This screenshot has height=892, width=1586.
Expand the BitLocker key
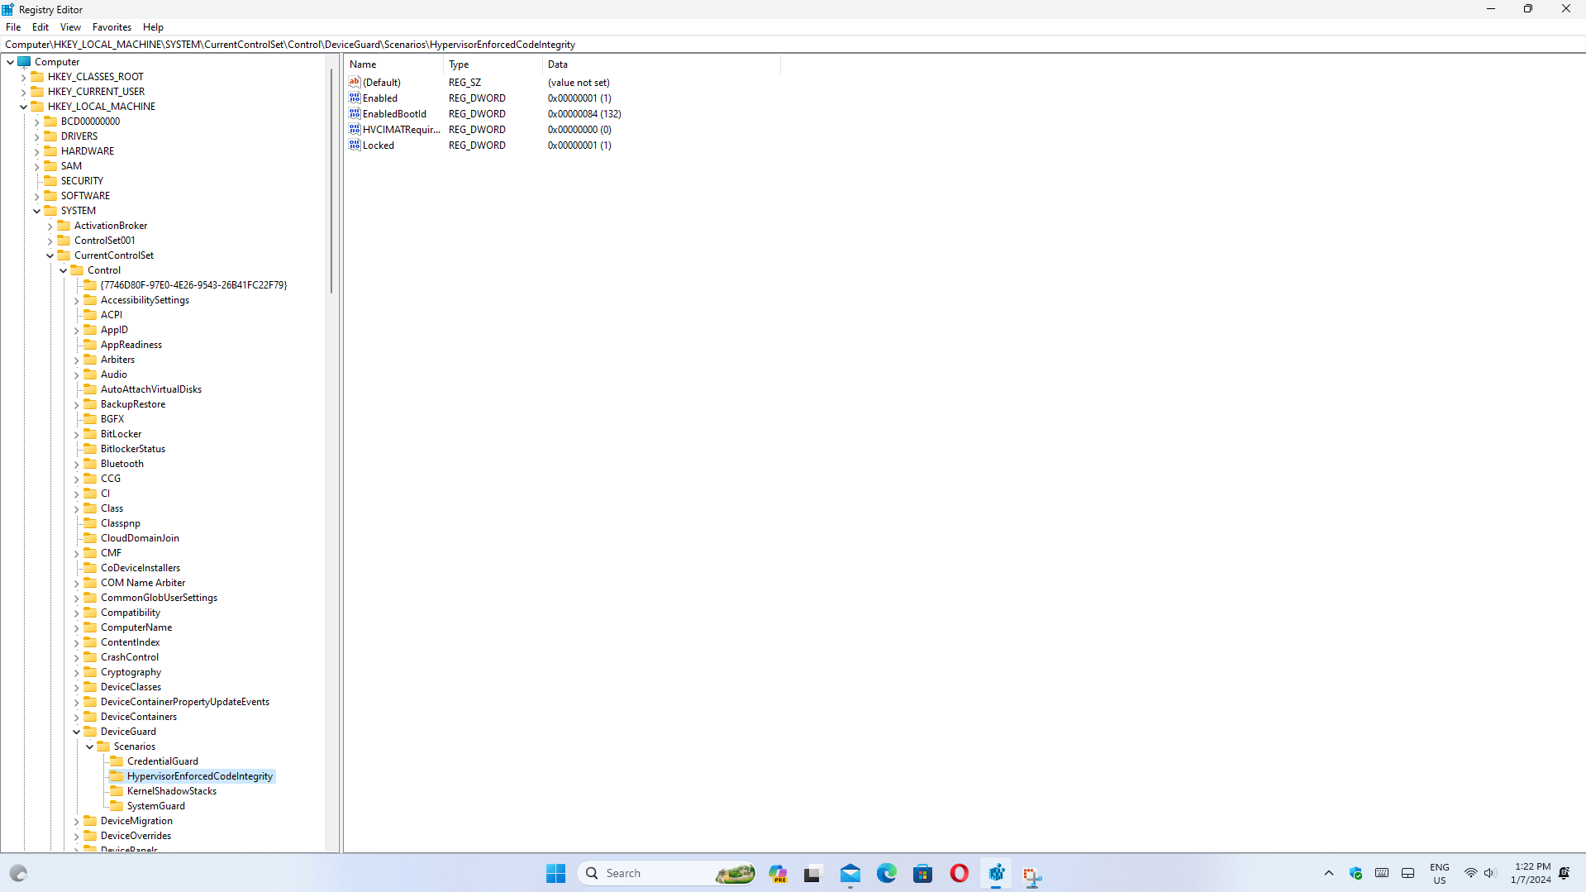tap(77, 434)
